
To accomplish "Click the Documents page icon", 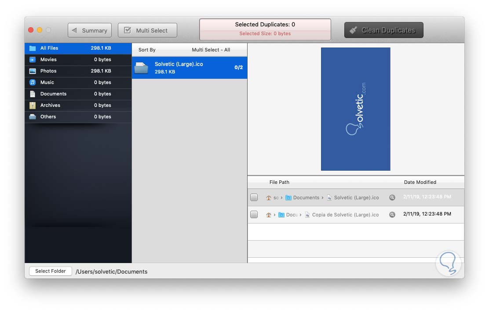I will point(33,94).
